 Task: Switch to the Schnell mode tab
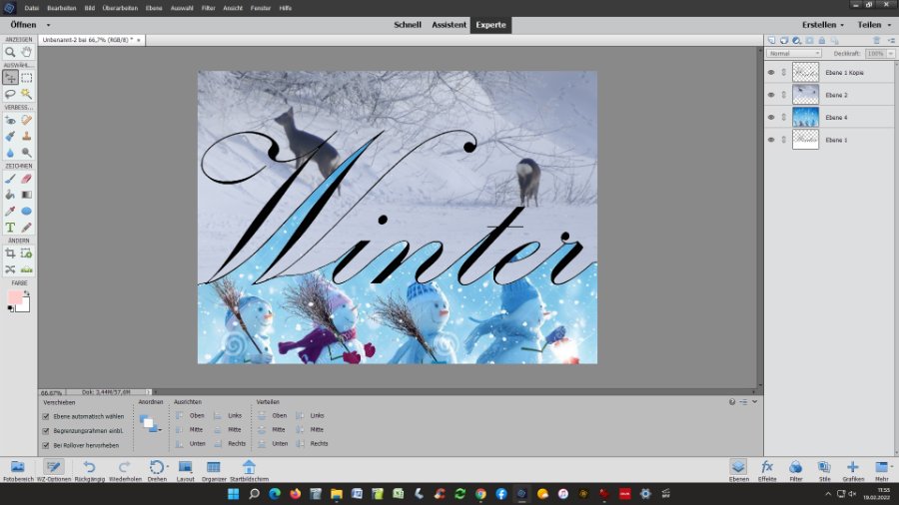408,25
